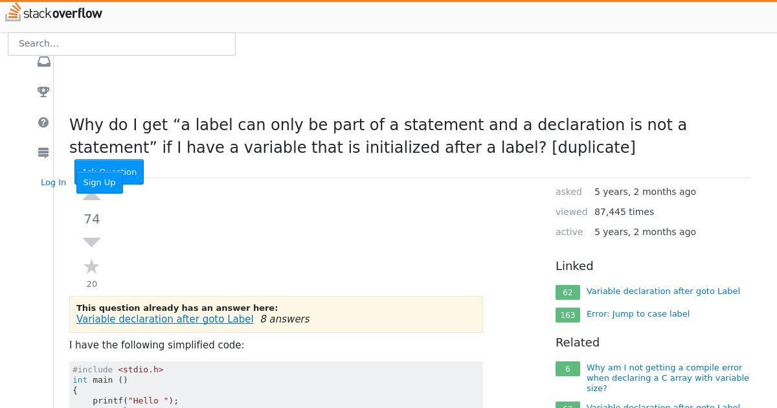
Task: Focus the Search input field
Action: point(122,43)
